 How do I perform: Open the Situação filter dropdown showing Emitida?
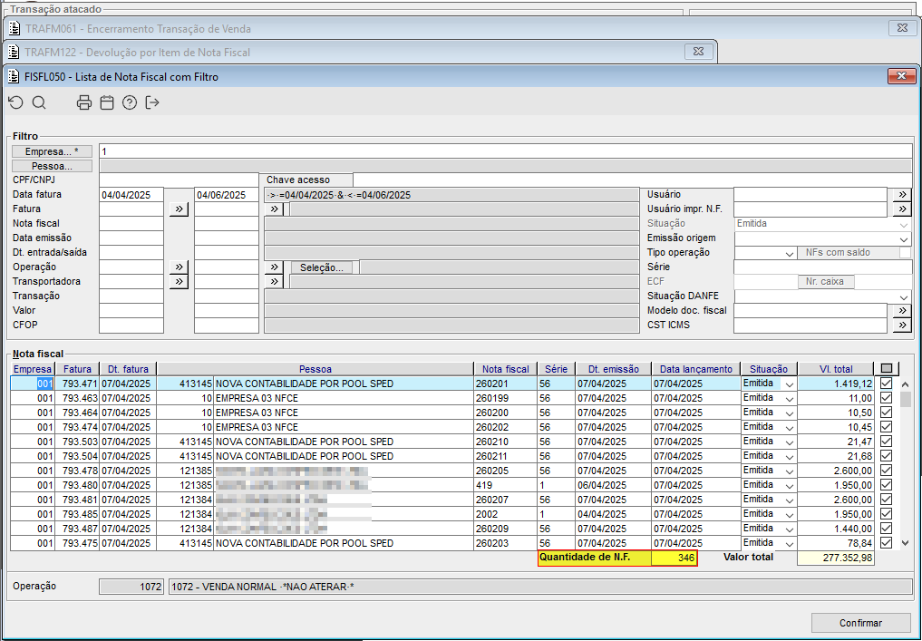tap(904, 224)
